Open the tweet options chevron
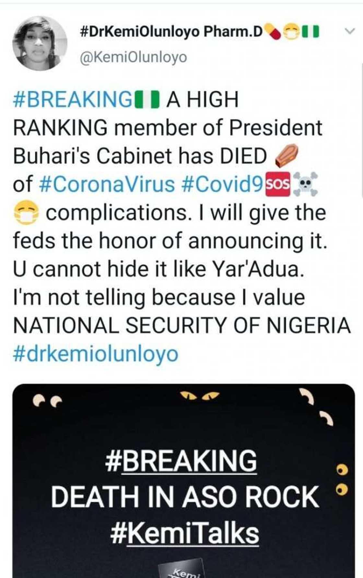The height and width of the screenshot is (578, 363). click(x=350, y=30)
